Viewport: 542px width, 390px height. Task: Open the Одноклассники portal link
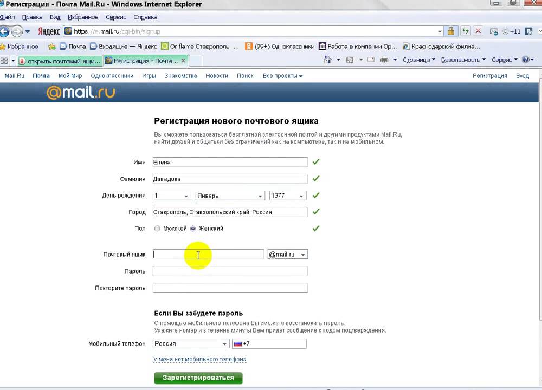tap(112, 76)
